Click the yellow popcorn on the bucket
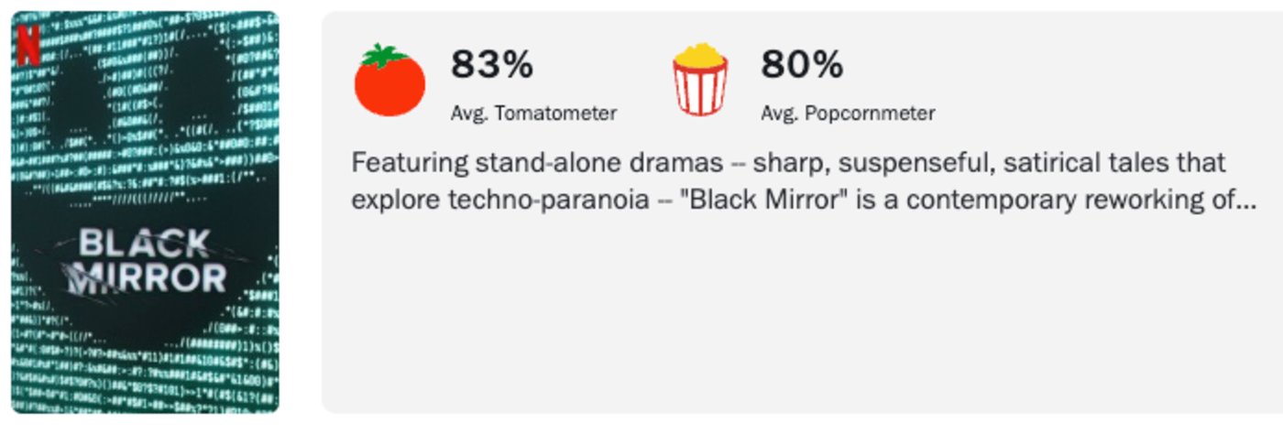The image size is (1283, 434). (700, 55)
